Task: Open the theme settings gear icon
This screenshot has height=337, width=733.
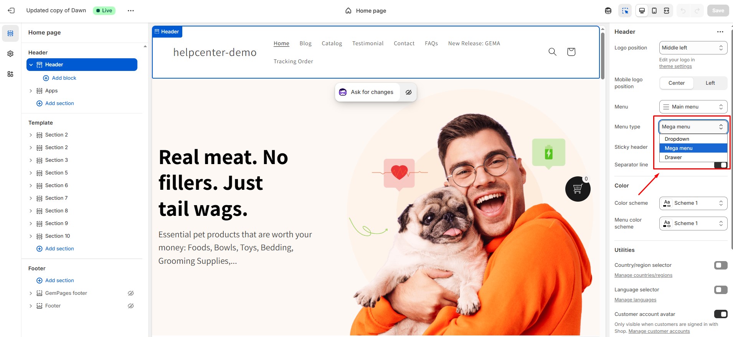Action: [x=10, y=54]
